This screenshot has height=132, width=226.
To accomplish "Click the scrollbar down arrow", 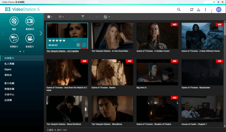I will (x=225, y=126).
